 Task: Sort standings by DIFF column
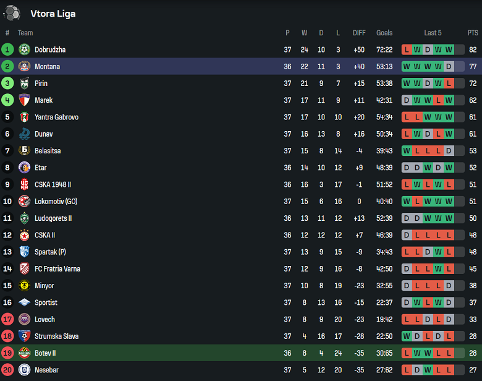click(359, 33)
